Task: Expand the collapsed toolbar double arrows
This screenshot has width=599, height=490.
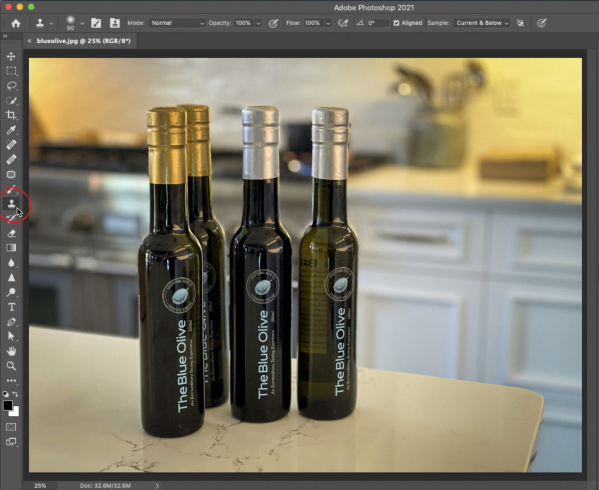Action: (x=5, y=36)
